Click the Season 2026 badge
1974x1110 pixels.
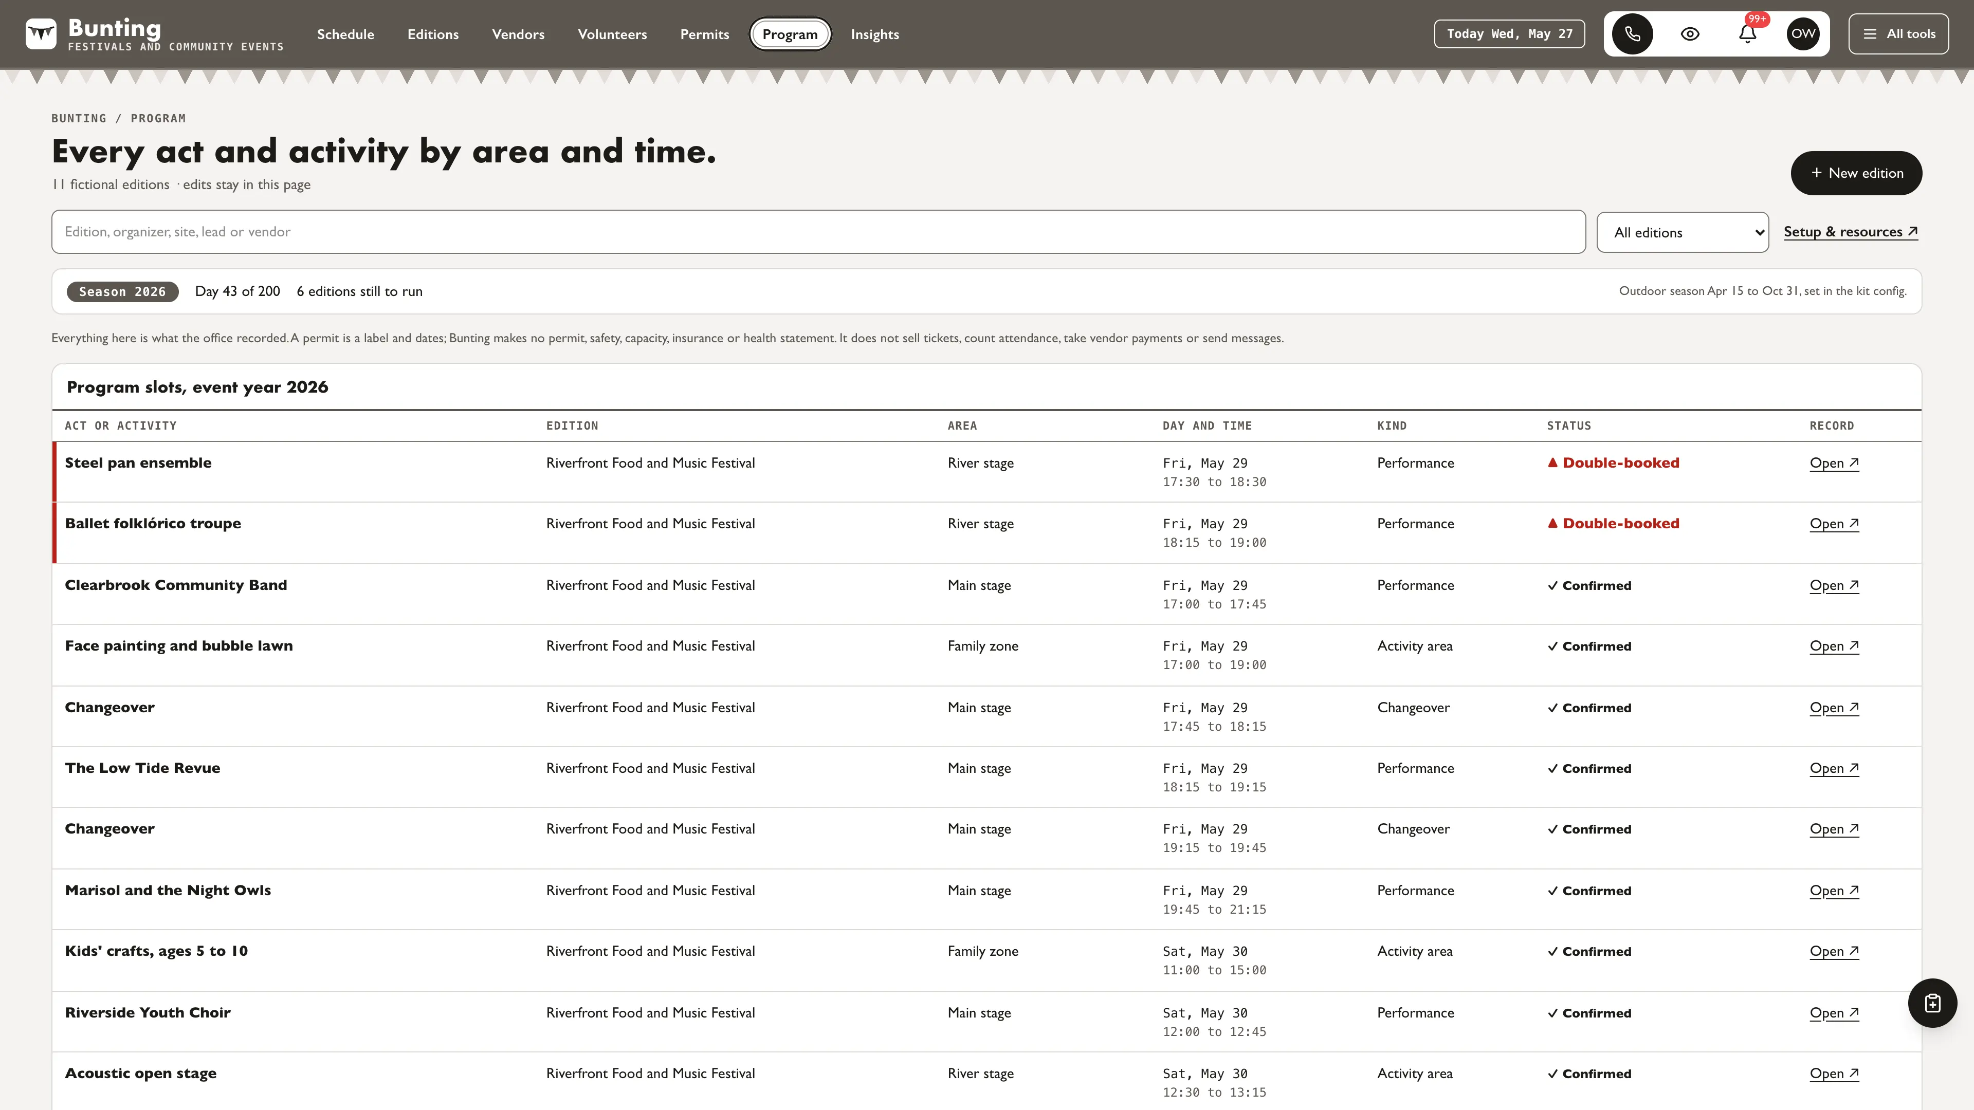click(x=122, y=291)
